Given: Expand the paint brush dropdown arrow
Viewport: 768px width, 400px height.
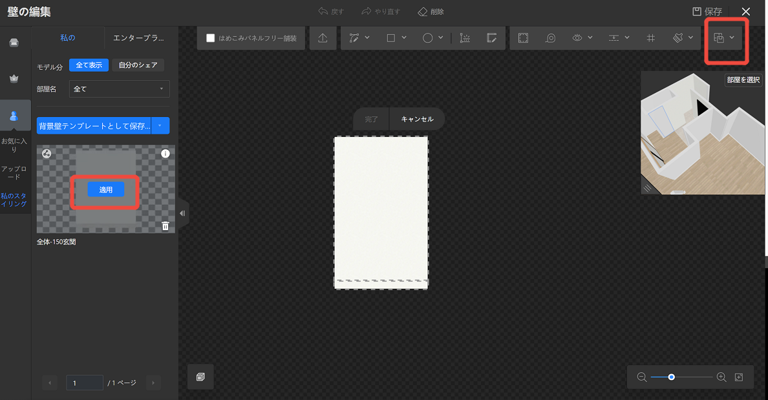Looking at the screenshot, I should pyautogui.click(x=690, y=37).
